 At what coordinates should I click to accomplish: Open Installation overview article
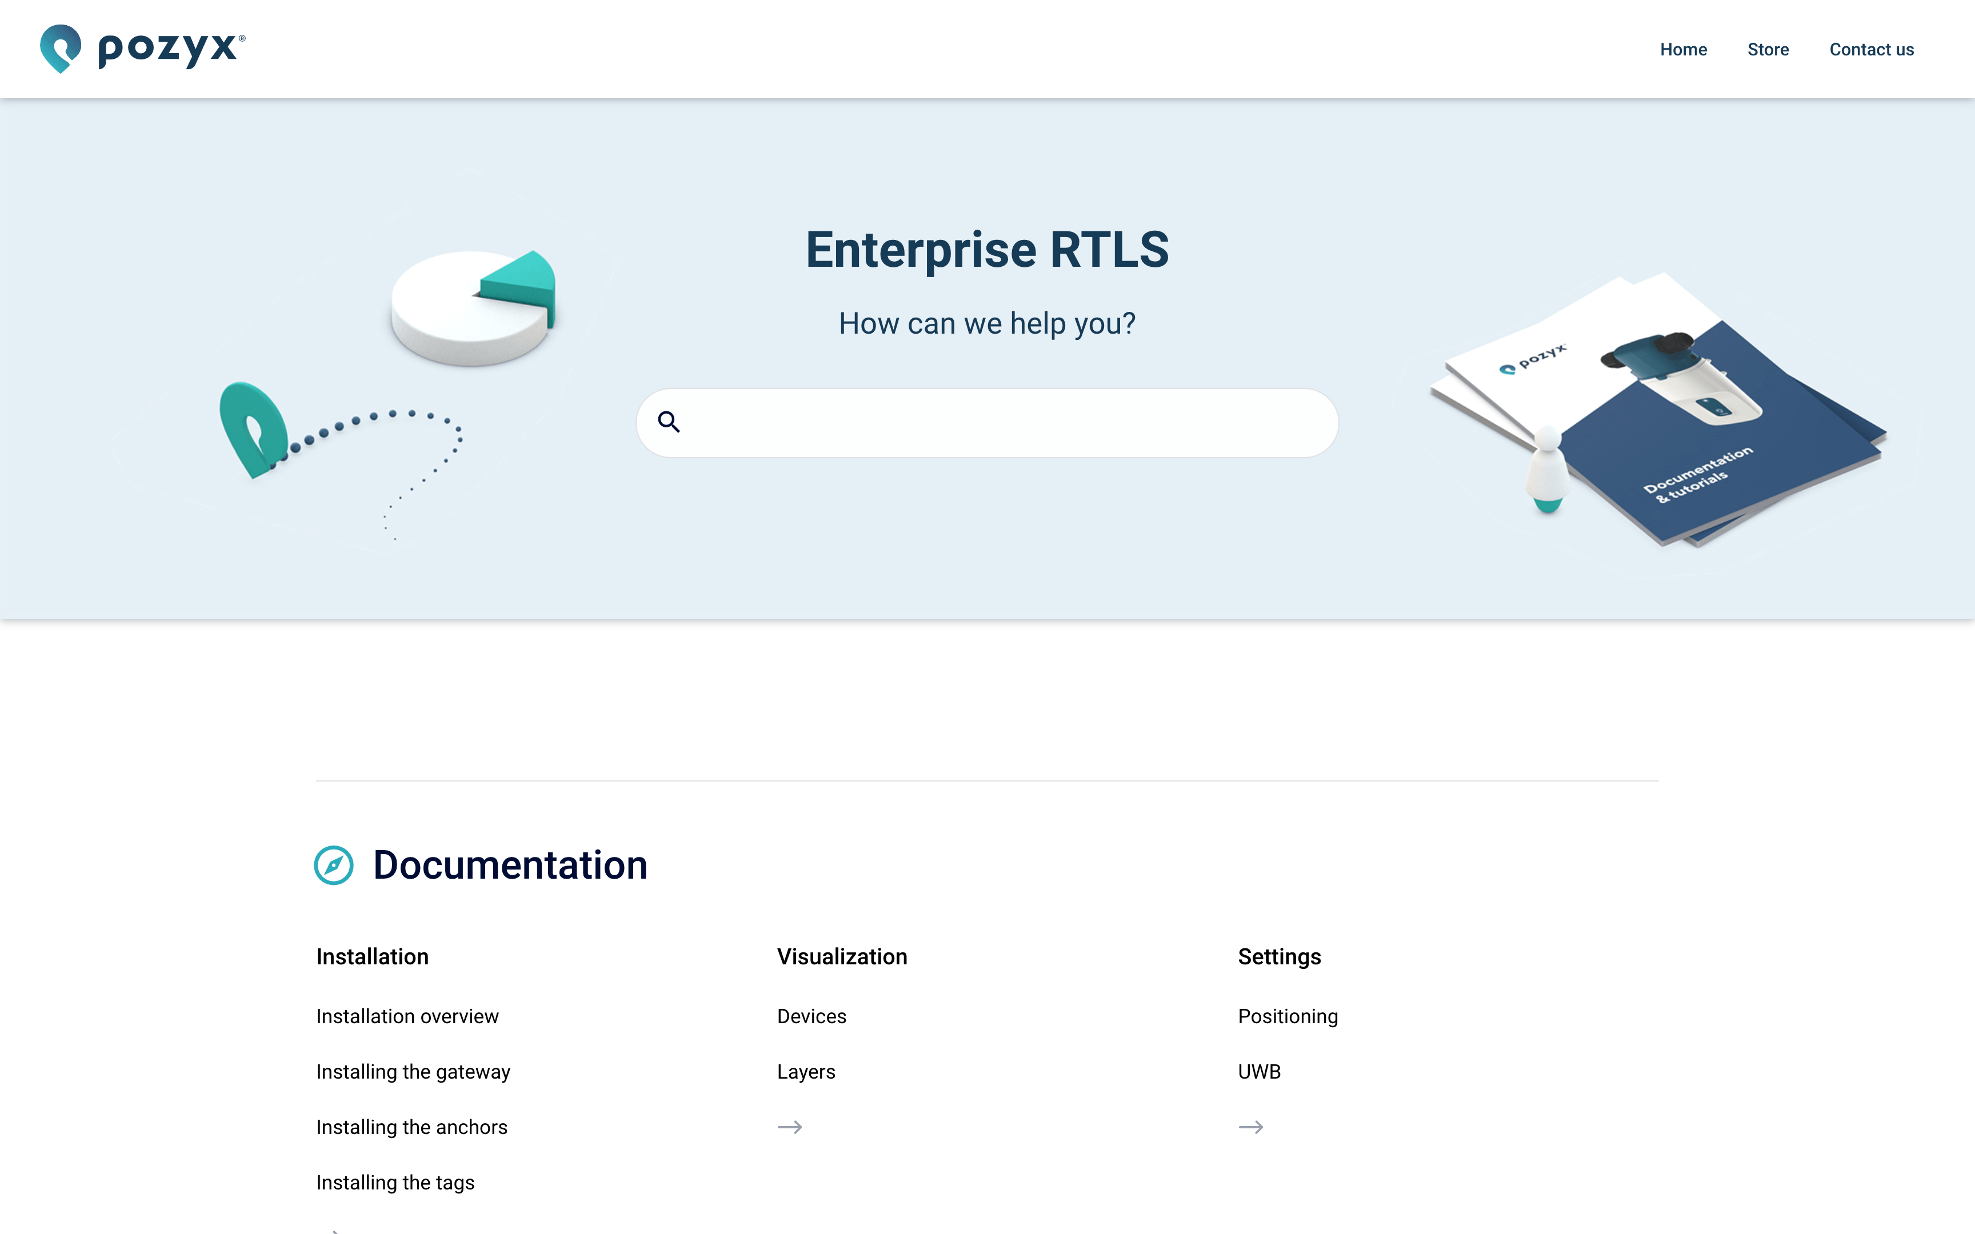(x=407, y=1016)
